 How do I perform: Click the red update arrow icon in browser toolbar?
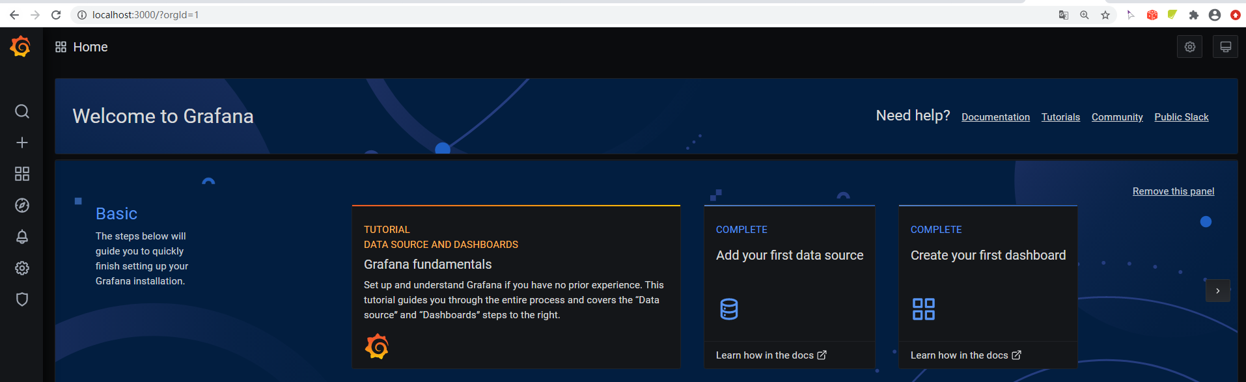(x=1236, y=15)
